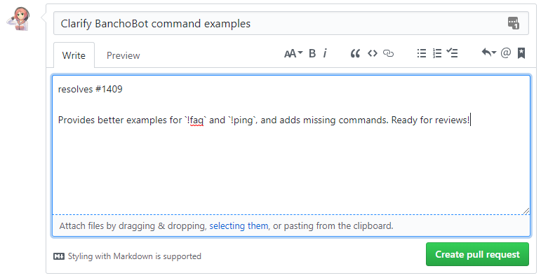This screenshot has height=278, width=541.
Task: Click inside the description text area
Action: pos(291,145)
